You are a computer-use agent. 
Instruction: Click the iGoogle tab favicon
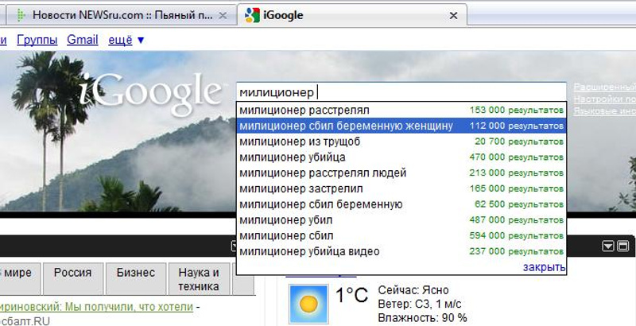(x=252, y=15)
